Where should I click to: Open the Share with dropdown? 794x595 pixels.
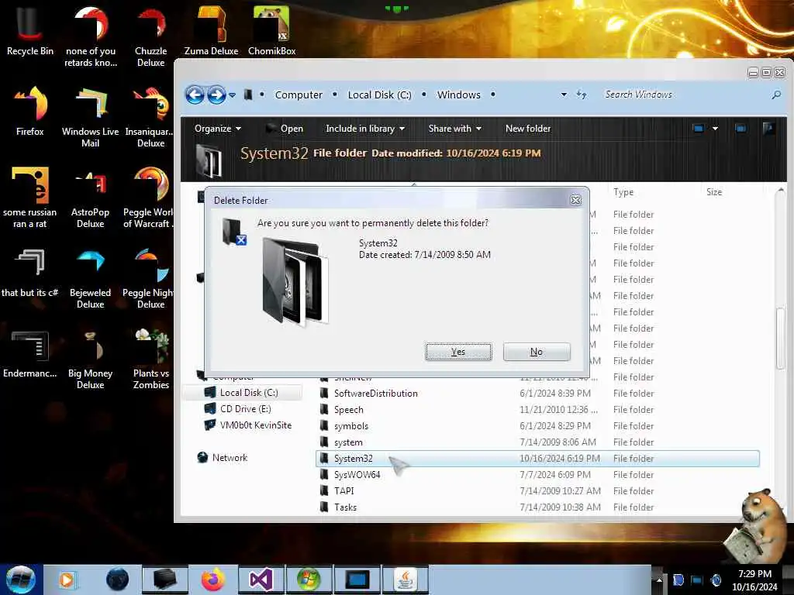[x=454, y=129]
